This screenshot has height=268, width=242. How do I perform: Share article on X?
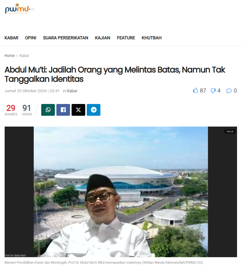click(78, 110)
